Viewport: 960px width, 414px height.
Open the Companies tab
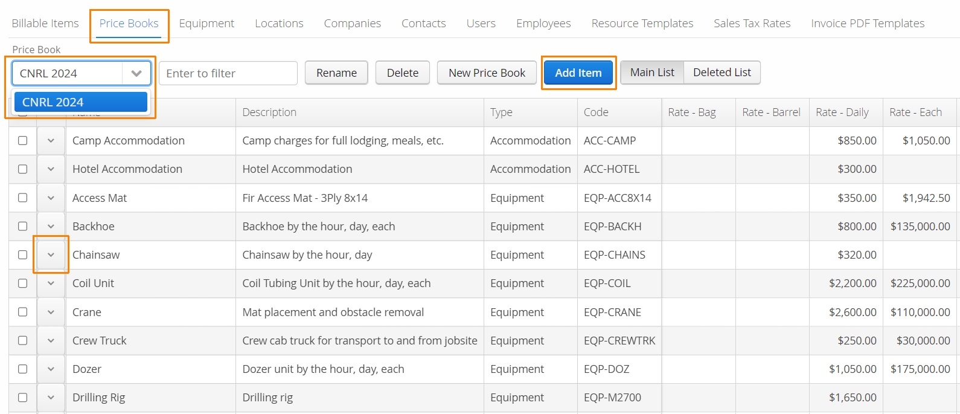pyautogui.click(x=353, y=23)
